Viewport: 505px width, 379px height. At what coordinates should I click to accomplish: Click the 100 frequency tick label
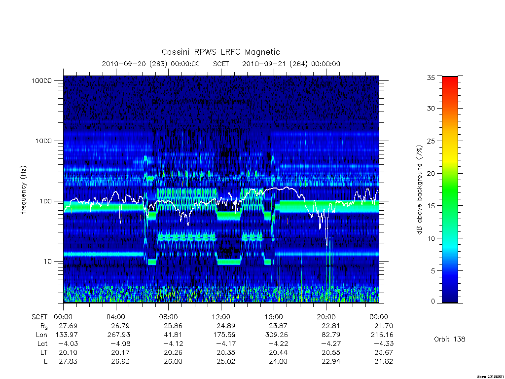pyautogui.click(x=45, y=201)
